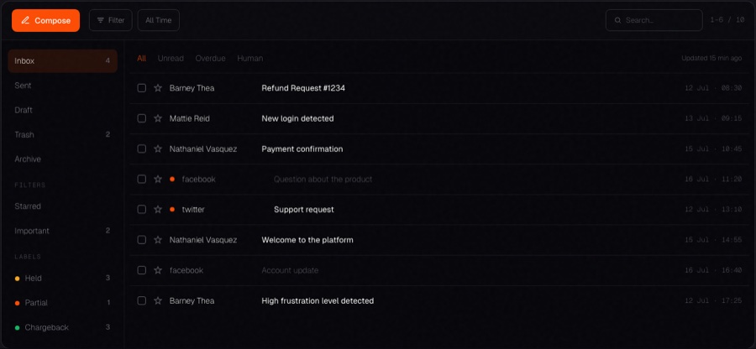This screenshot has height=349, width=756.
Task: Open the Filter options
Action: pyautogui.click(x=110, y=20)
